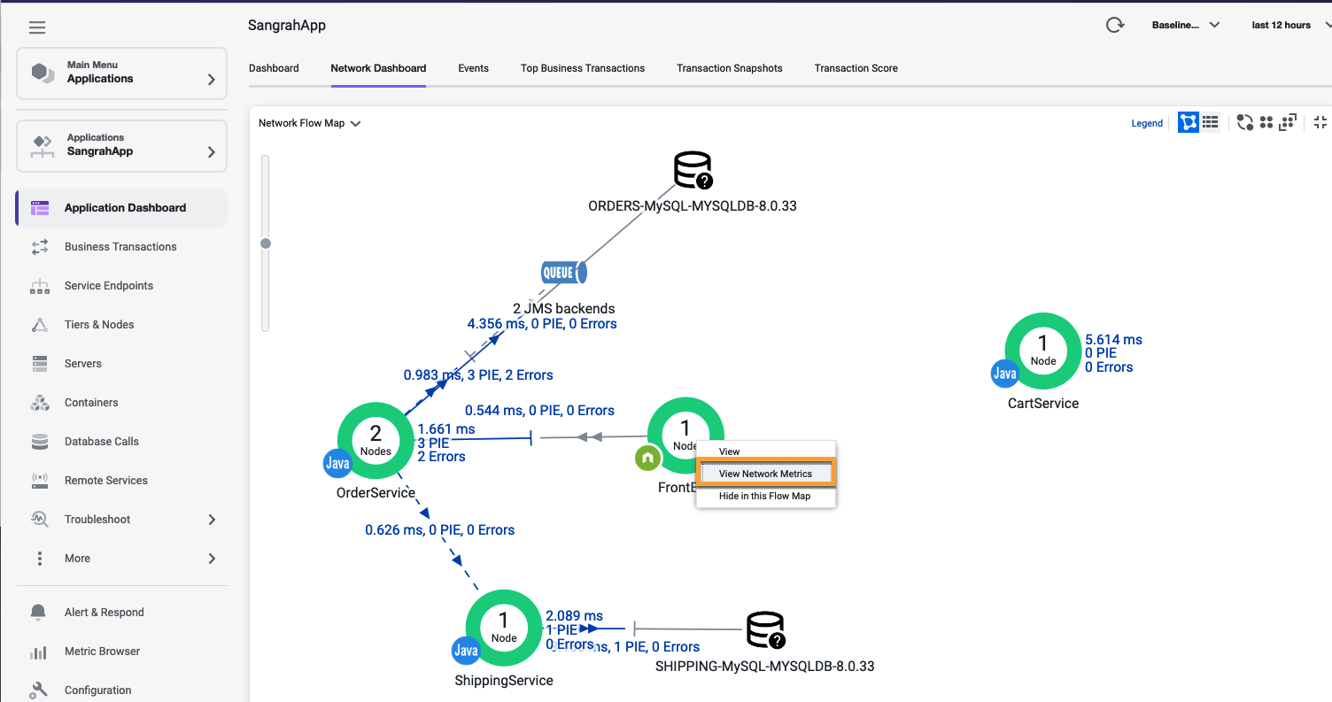Choose Hide in this Flow Map
Viewport: 1332px width, 702px height.
tap(765, 496)
